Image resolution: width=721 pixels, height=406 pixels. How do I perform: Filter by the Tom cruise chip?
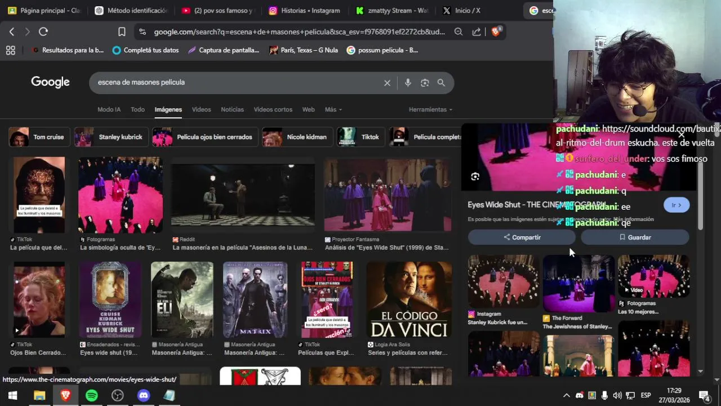39,137
